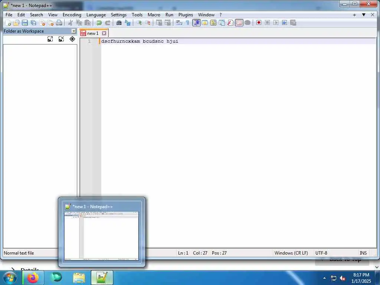Save the currently recorded macro
Image resolution: width=380 pixels, height=285 pixels.
tap(293, 23)
